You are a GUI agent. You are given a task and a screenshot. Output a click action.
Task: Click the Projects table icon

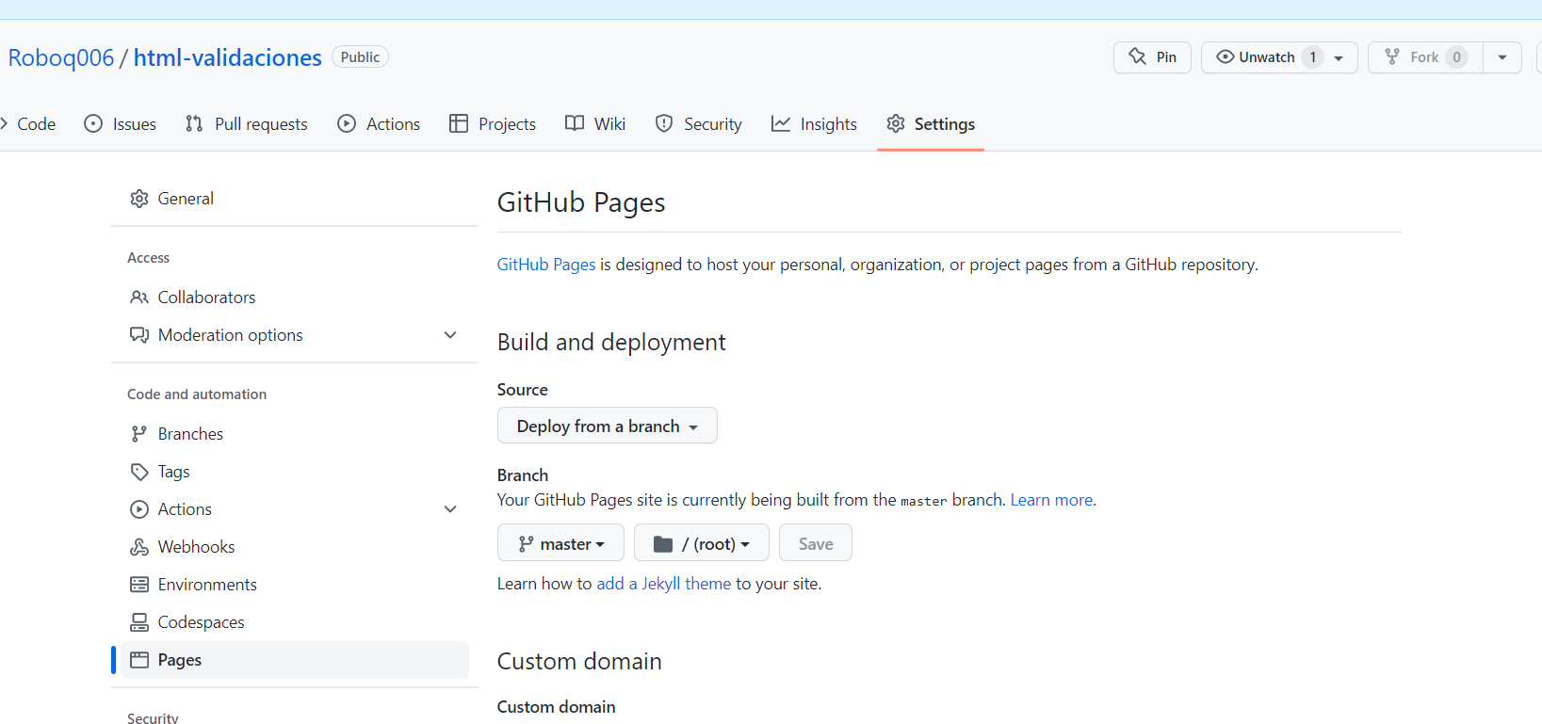[x=459, y=123]
